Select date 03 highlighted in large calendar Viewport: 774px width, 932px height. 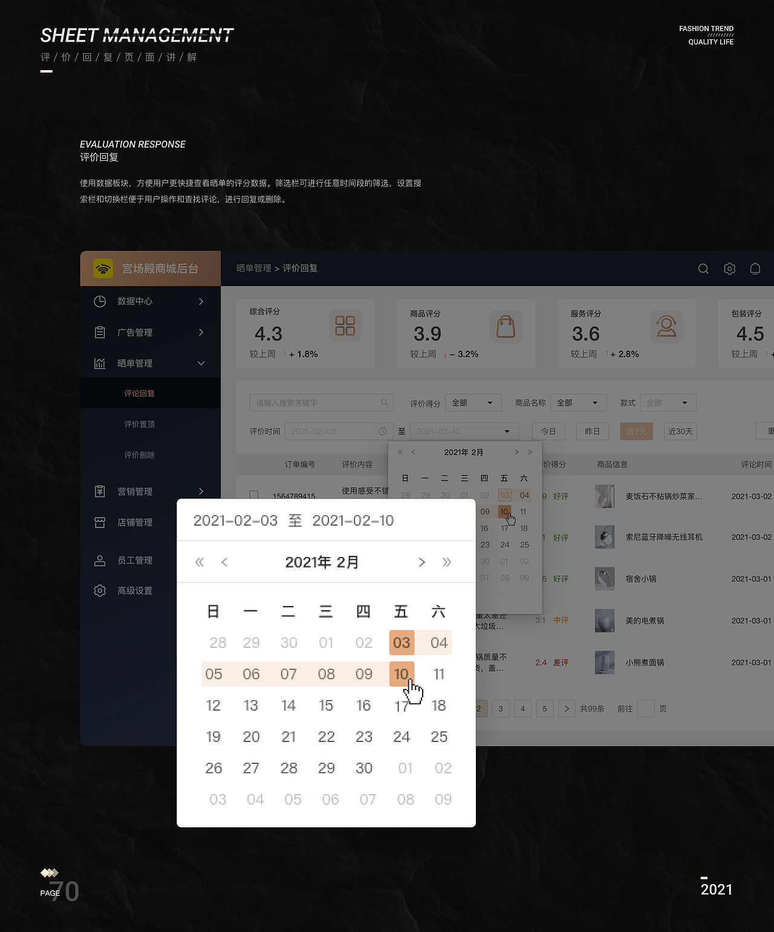(402, 642)
